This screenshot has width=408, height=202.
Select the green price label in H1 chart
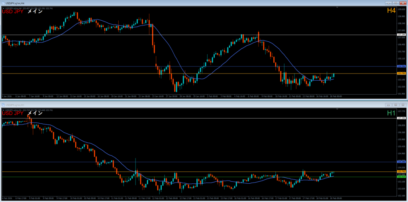pyautogui.click(x=401, y=177)
